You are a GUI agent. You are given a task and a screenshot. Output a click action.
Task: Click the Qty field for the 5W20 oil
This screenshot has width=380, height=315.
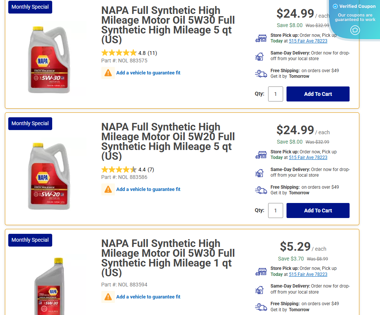[275, 210]
